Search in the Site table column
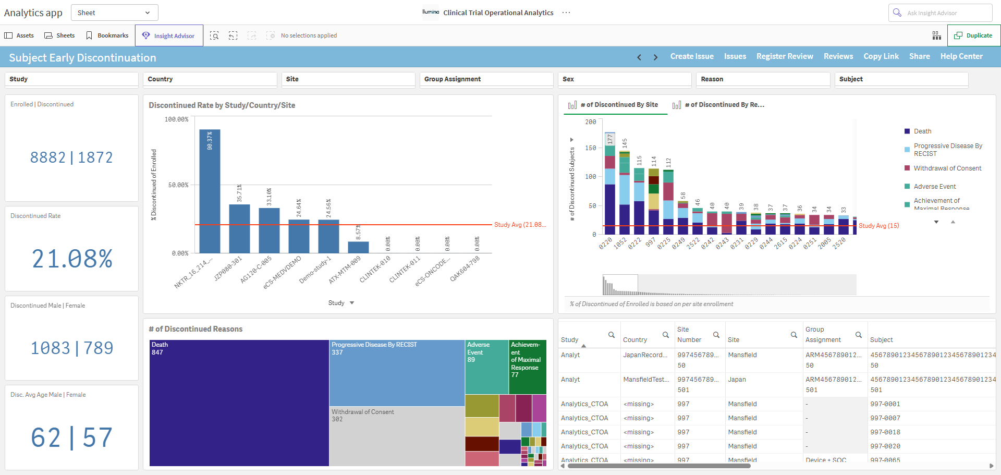This screenshot has height=475, width=1001. coord(794,335)
